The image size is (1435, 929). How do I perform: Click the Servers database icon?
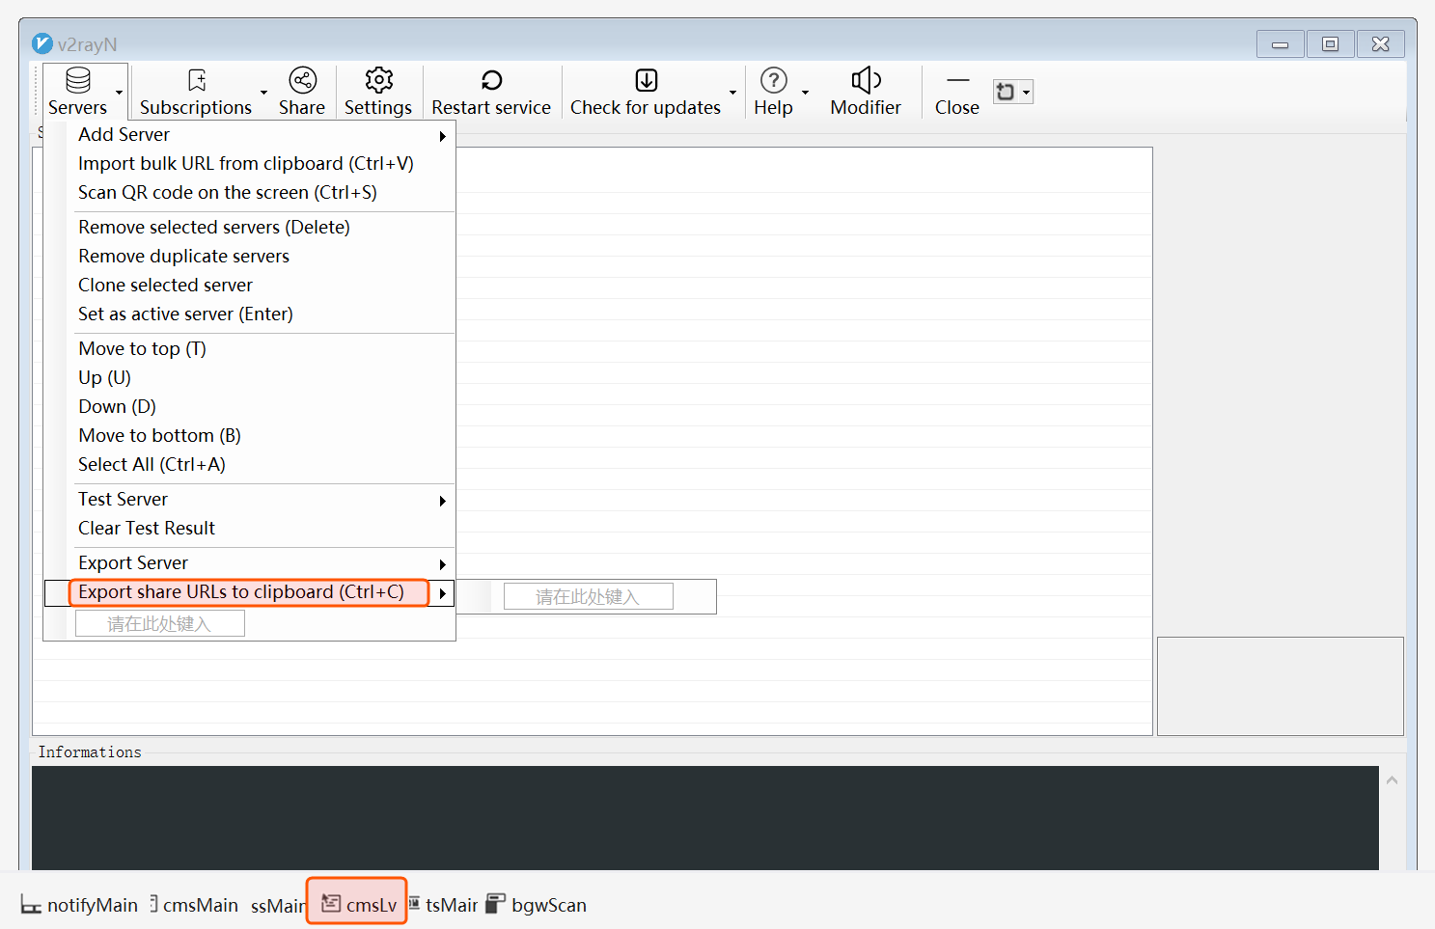coord(77,80)
